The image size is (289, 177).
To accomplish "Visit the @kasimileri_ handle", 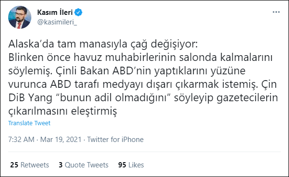I will [57, 22].
